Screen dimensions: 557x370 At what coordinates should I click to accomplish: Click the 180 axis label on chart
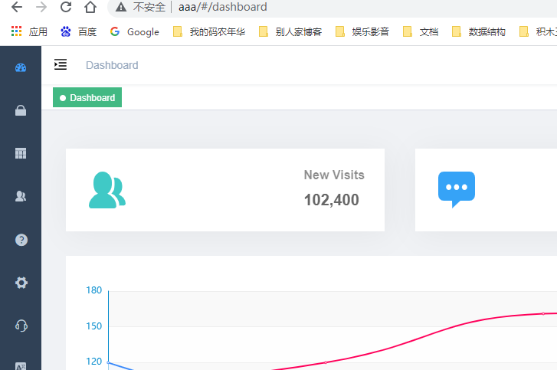tap(93, 290)
